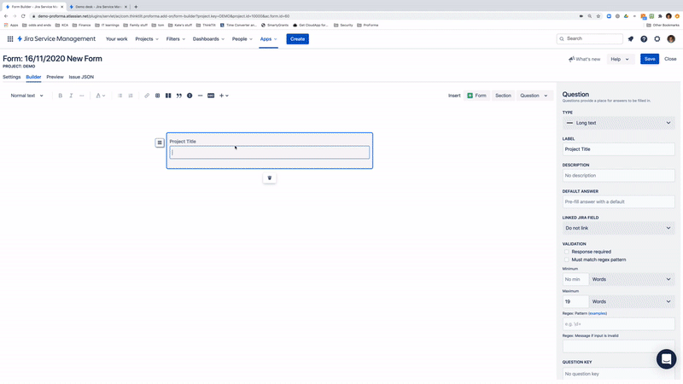Click the Minimum value field

[x=575, y=279]
